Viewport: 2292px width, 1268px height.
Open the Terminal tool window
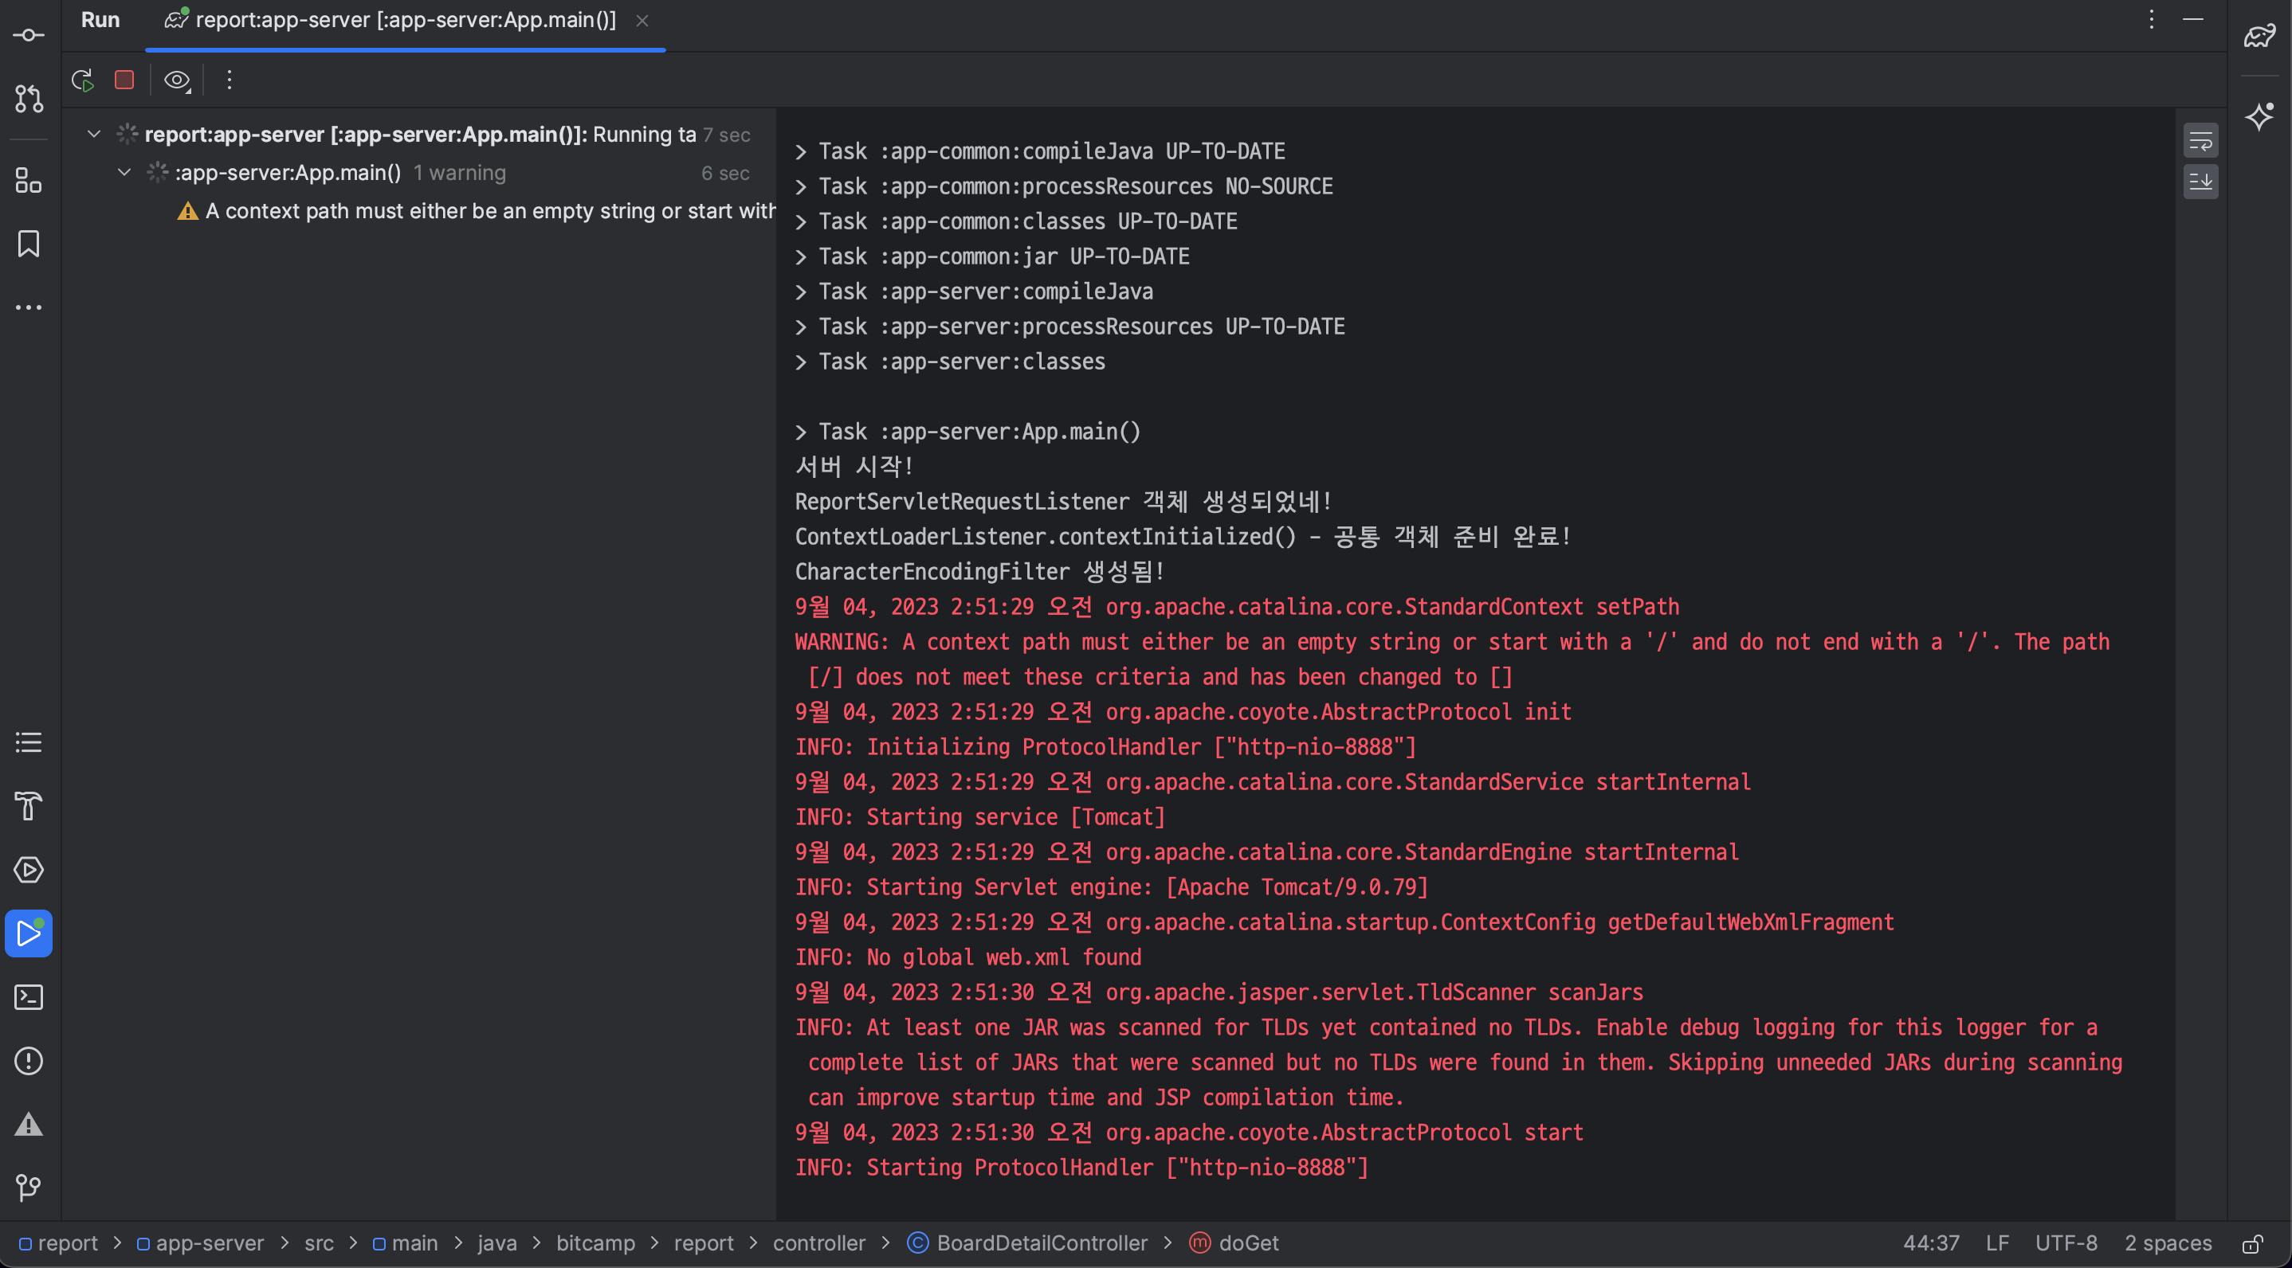click(x=29, y=996)
